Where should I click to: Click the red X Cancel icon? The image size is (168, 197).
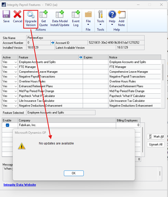click(x=18, y=14)
